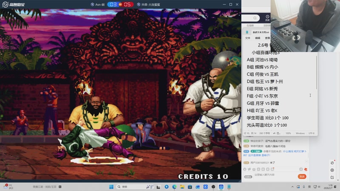This screenshot has width=340, height=191.
Task: Click the orange 发送 send button
Action: pos(302,177)
